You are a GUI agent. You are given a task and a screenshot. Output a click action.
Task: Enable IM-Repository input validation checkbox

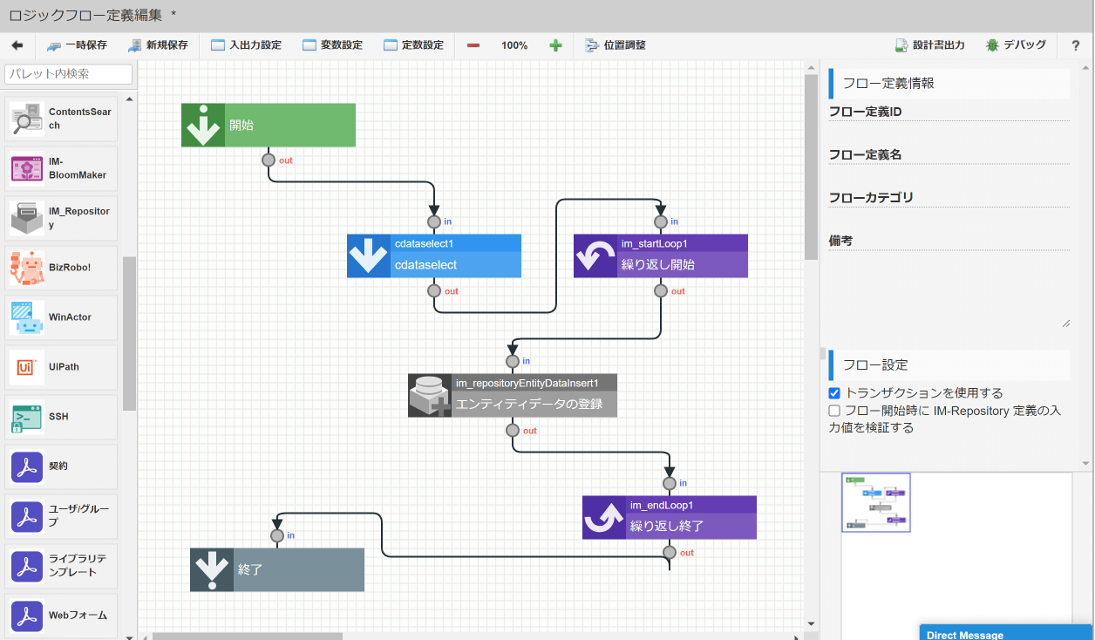(x=833, y=411)
